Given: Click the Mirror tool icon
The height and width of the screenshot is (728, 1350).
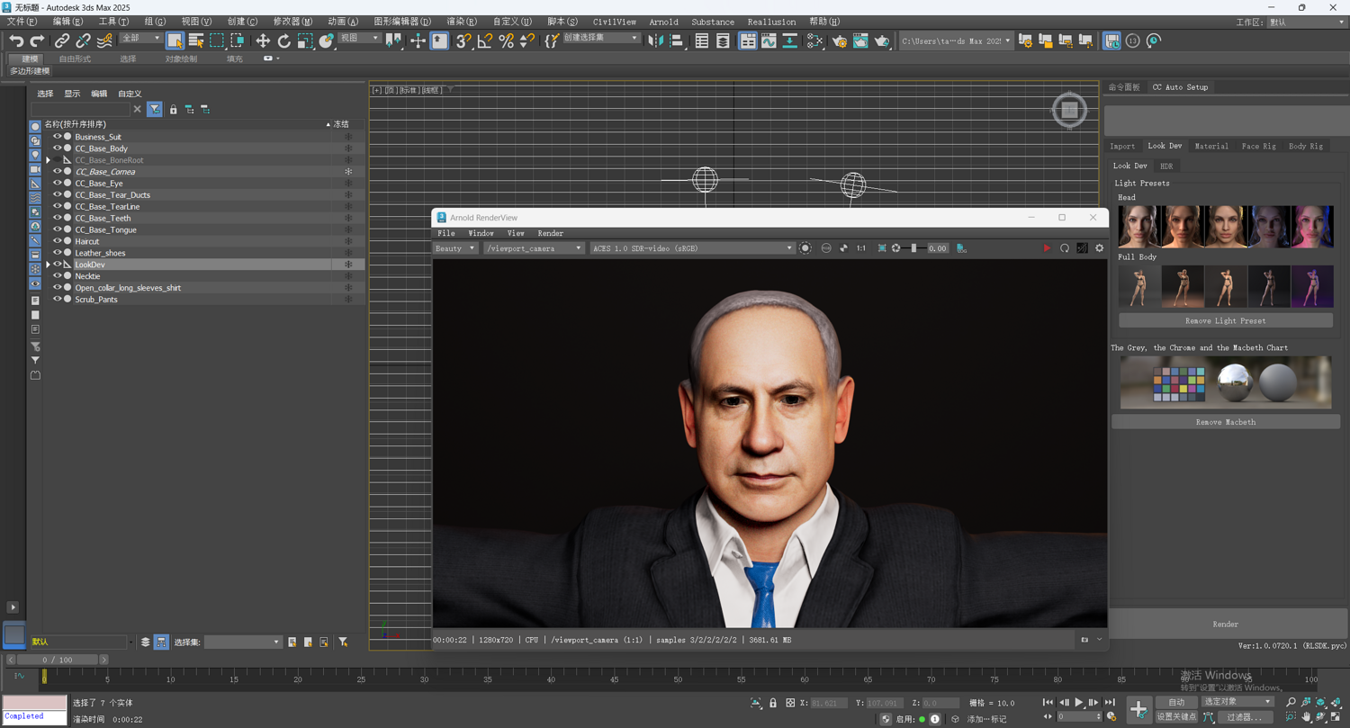Looking at the screenshot, I should tap(655, 40).
